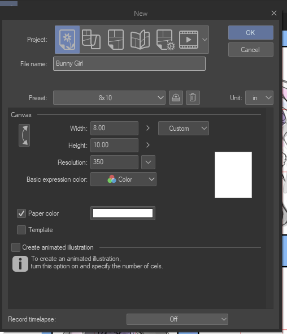Open the Record timelapse dropdown

click(x=177, y=319)
